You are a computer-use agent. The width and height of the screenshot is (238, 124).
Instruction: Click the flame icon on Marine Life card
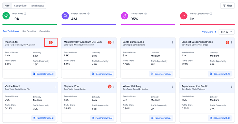(51, 42)
